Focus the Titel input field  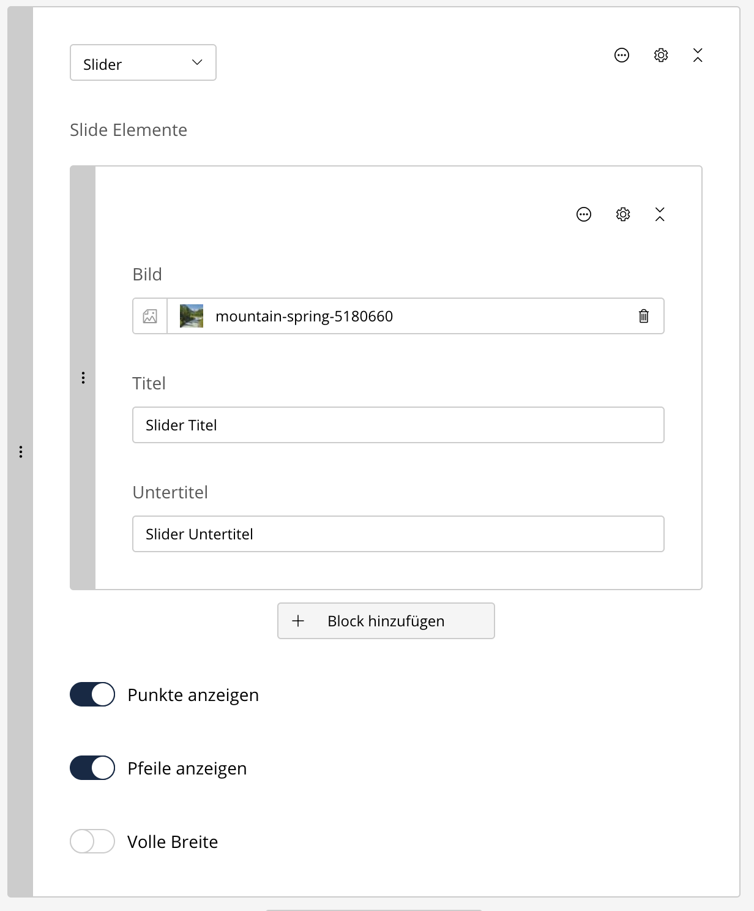point(398,425)
